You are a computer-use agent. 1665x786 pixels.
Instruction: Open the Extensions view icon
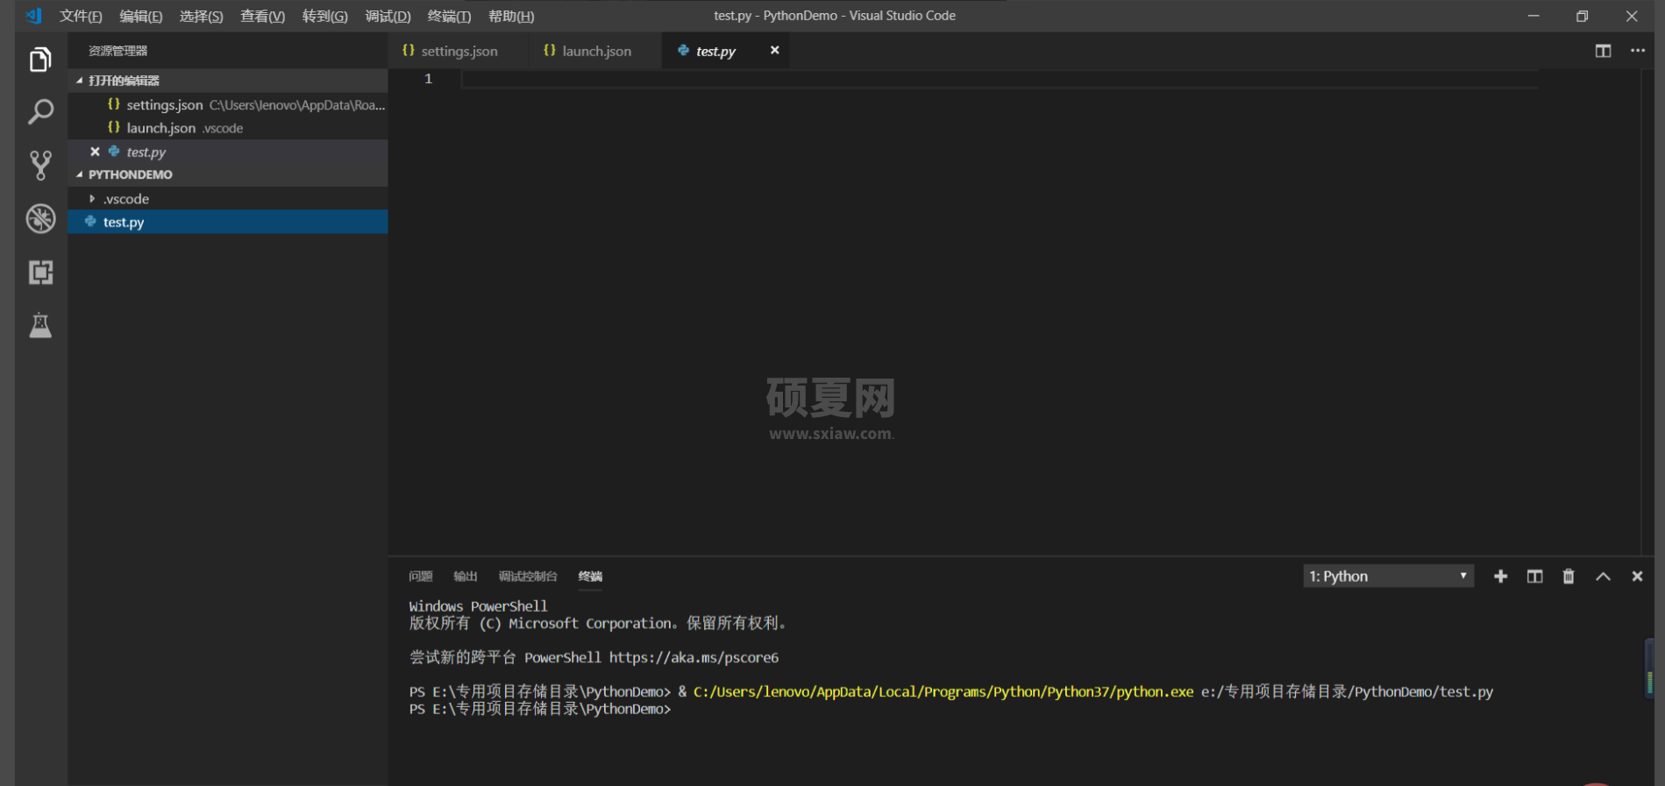[x=40, y=273]
